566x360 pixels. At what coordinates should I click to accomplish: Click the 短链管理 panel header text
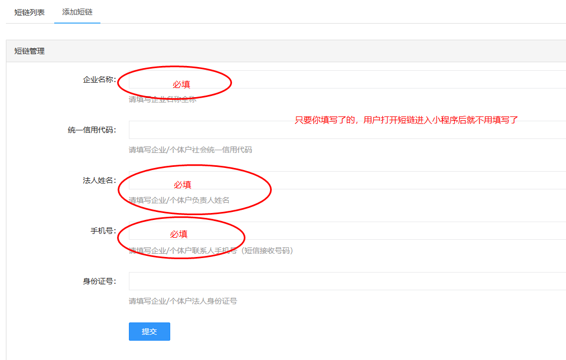click(30, 51)
